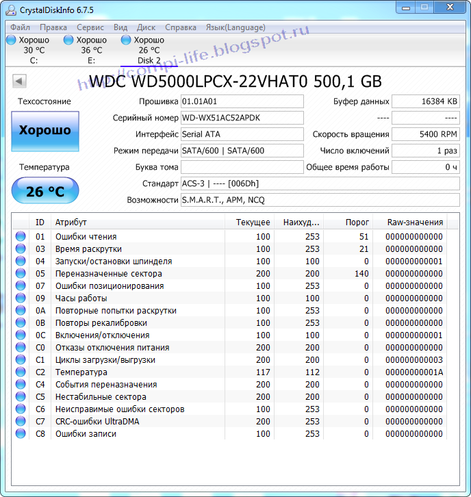This screenshot has width=471, height=497.
Task: Open the Диск menu
Action: 146,27
